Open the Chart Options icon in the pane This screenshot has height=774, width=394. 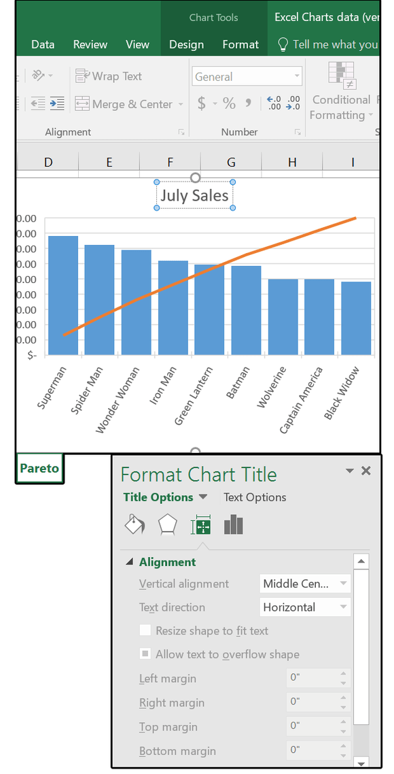coord(233,525)
